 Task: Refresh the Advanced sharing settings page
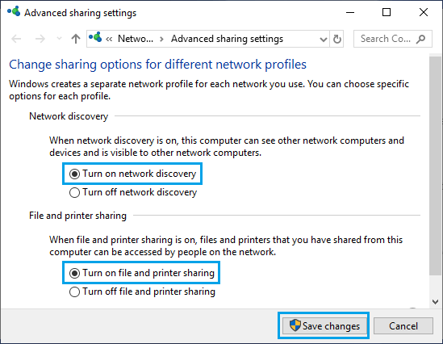pos(336,39)
